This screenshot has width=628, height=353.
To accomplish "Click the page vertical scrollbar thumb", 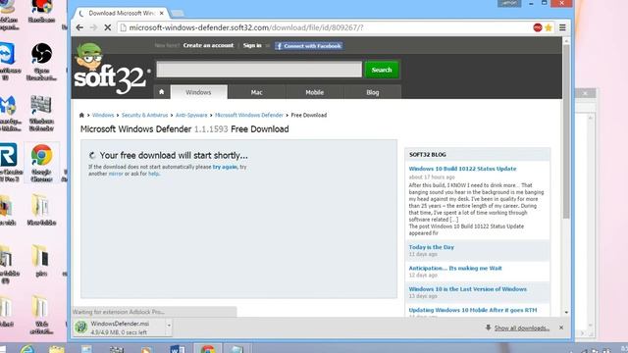I will click(x=566, y=132).
